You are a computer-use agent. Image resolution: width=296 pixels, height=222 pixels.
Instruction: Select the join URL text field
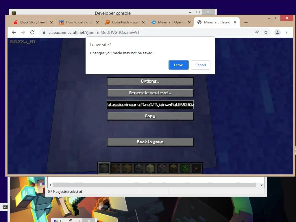(150, 105)
